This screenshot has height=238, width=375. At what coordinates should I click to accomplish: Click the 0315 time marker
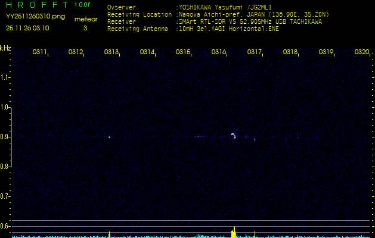point(182,52)
